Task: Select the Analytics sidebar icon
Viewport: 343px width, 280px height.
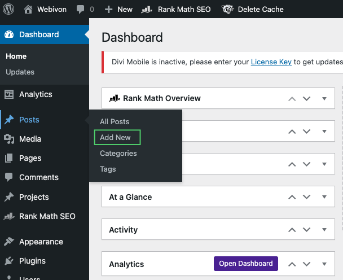Action: tap(9, 94)
